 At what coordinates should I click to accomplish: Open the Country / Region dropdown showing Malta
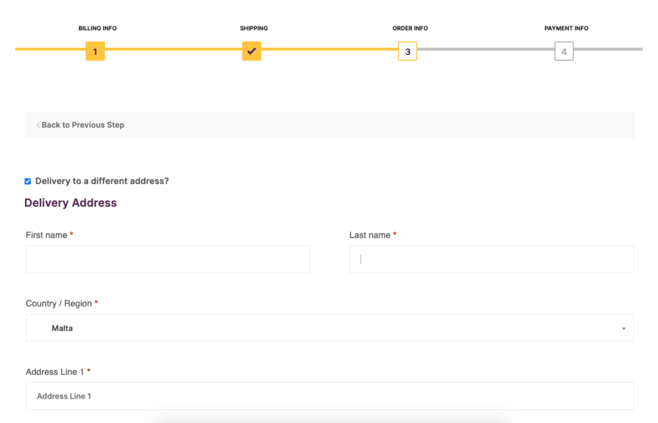tap(329, 328)
